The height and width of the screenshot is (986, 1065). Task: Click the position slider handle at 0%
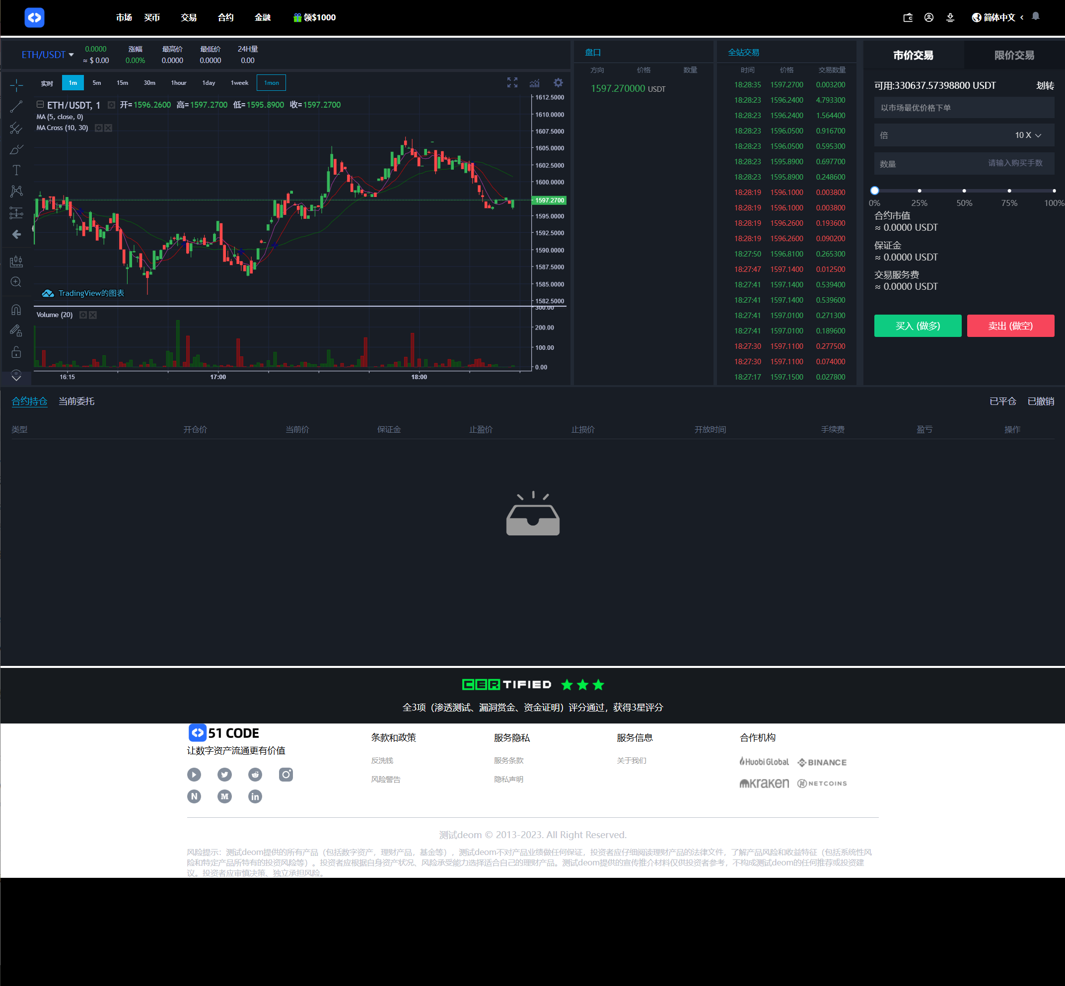pos(874,191)
